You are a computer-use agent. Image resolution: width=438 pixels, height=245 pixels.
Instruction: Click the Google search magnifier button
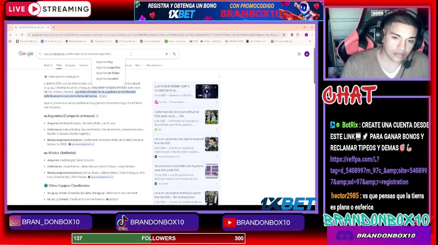[174, 54]
